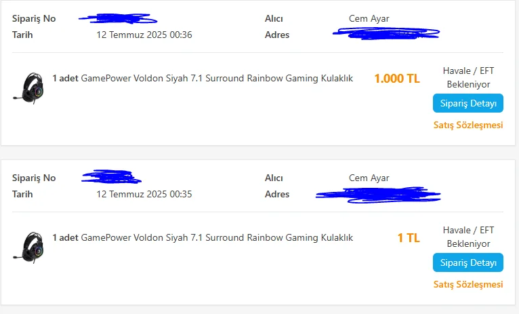Click the 1 TL price
This screenshot has width=519, height=314.
pos(409,238)
